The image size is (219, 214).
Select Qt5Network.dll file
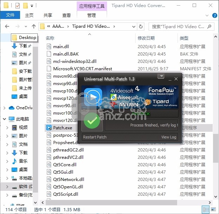pyautogui.click(x=69, y=180)
